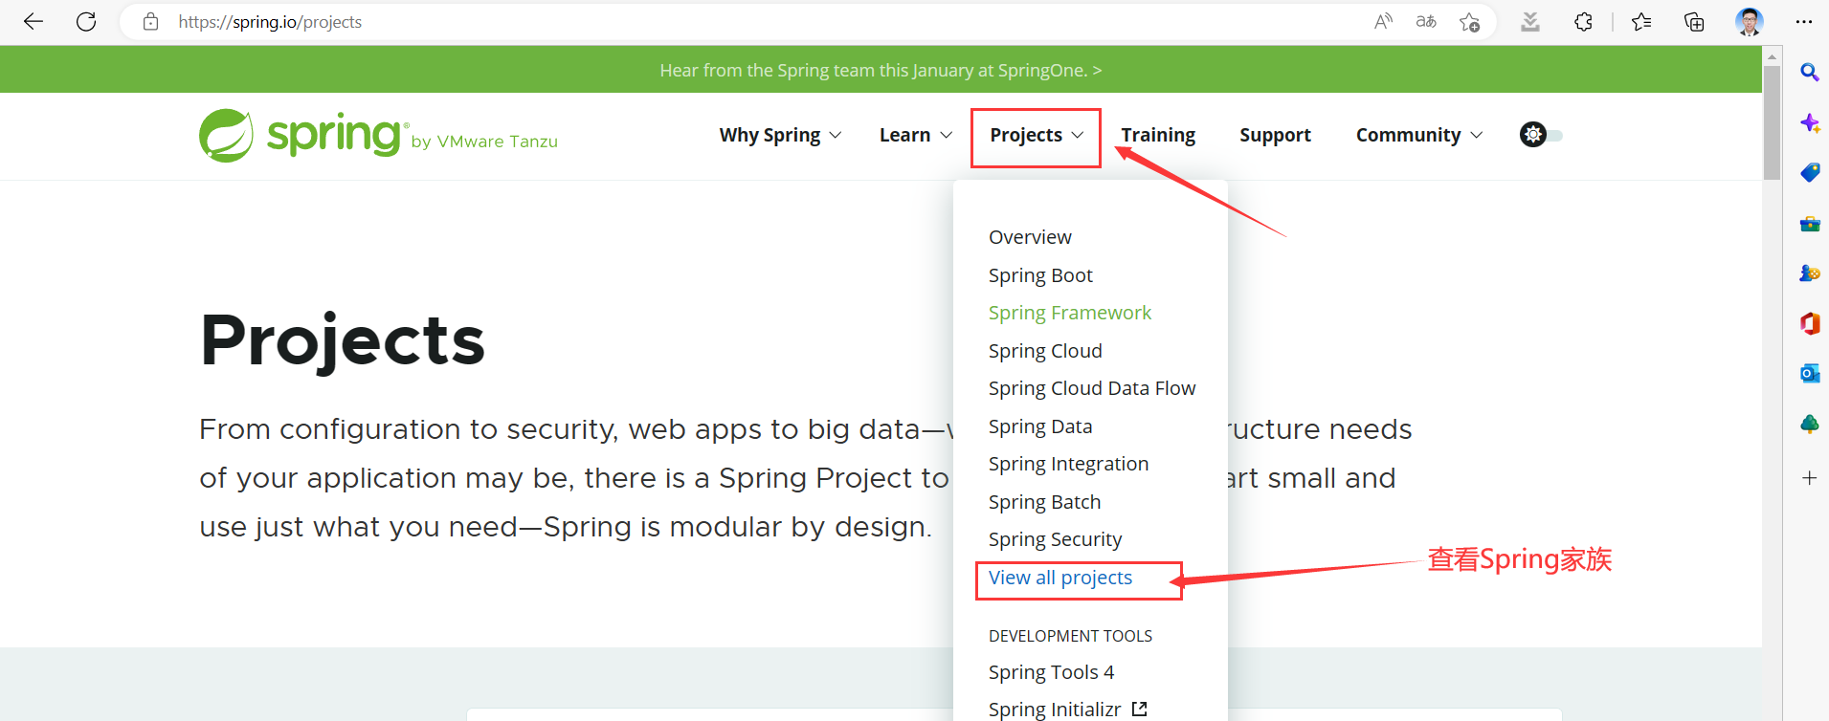The height and width of the screenshot is (721, 1829).
Task: Open the downloads icon
Action: coord(1530,21)
